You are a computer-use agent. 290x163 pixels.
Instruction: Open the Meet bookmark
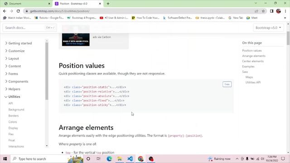click(x=252, y=18)
